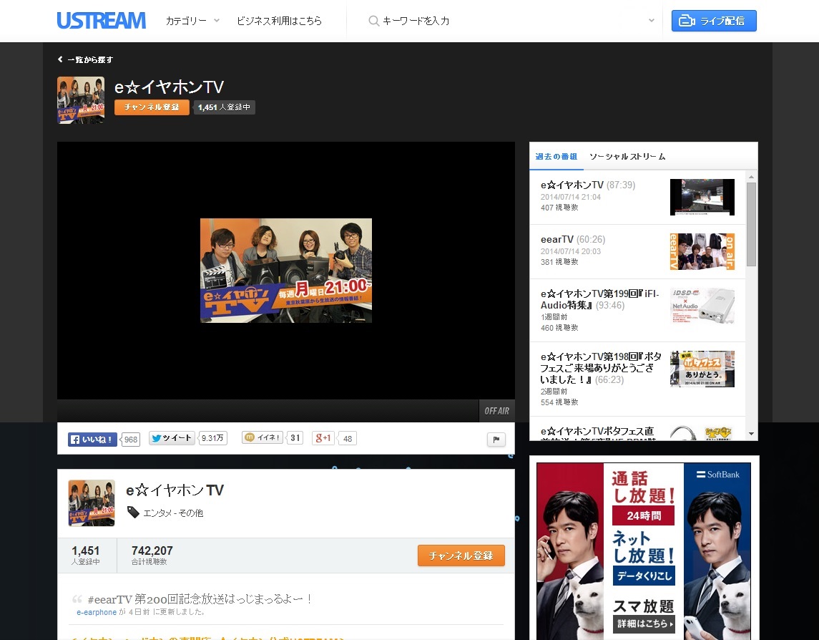
Task: Click the USTREAM logo
Action: coord(101,20)
